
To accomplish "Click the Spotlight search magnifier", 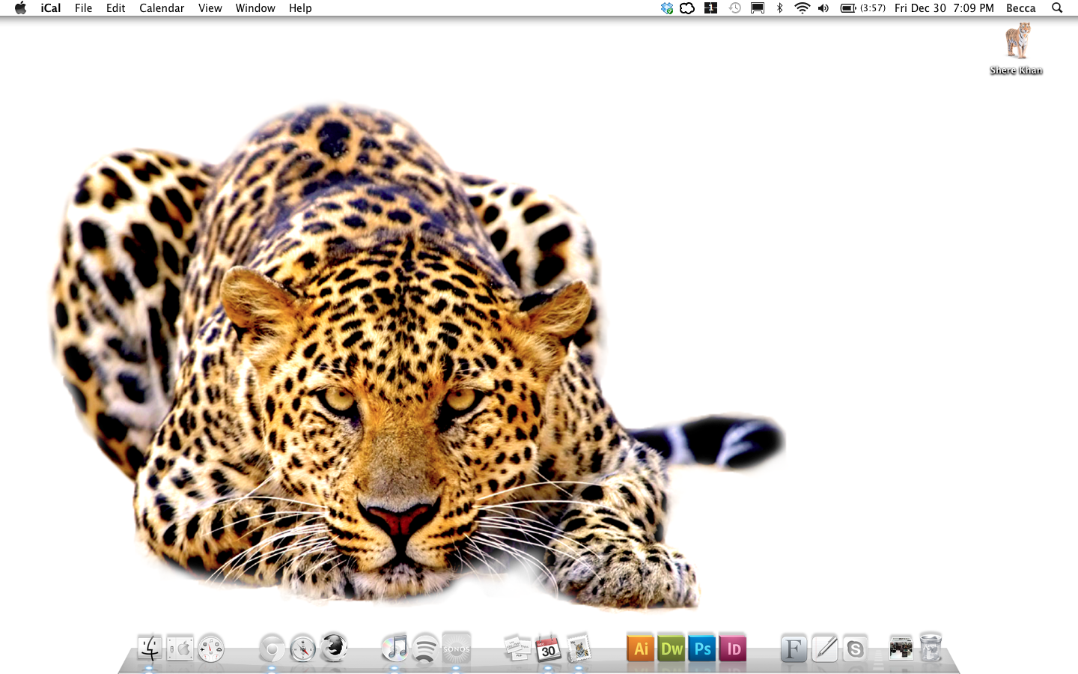I will tap(1057, 8).
